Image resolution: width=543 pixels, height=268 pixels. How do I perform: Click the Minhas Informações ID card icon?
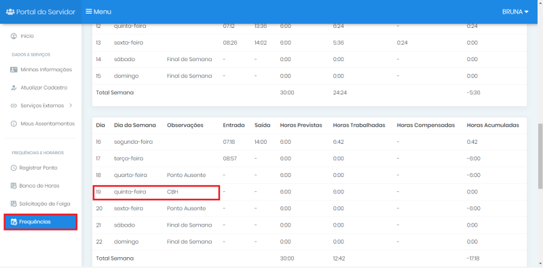coord(14,70)
